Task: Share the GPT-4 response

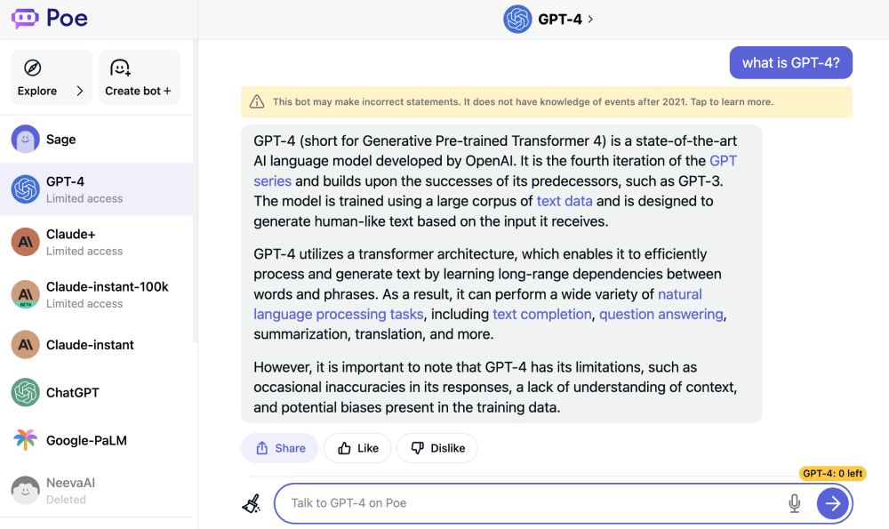Action: pos(280,448)
